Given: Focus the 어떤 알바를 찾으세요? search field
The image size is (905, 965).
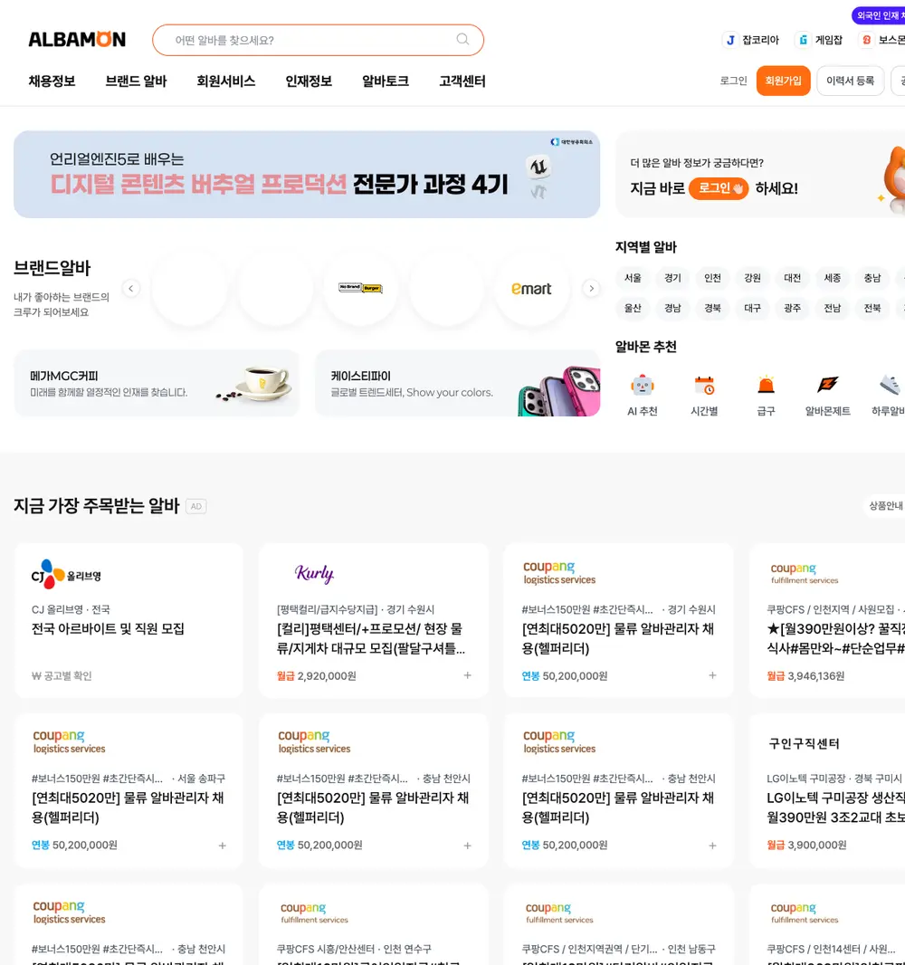Looking at the screenshot, I should [x=318, y=40].
